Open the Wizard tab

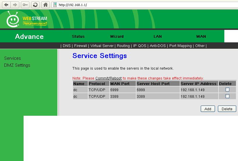click(x=117, y=37)
